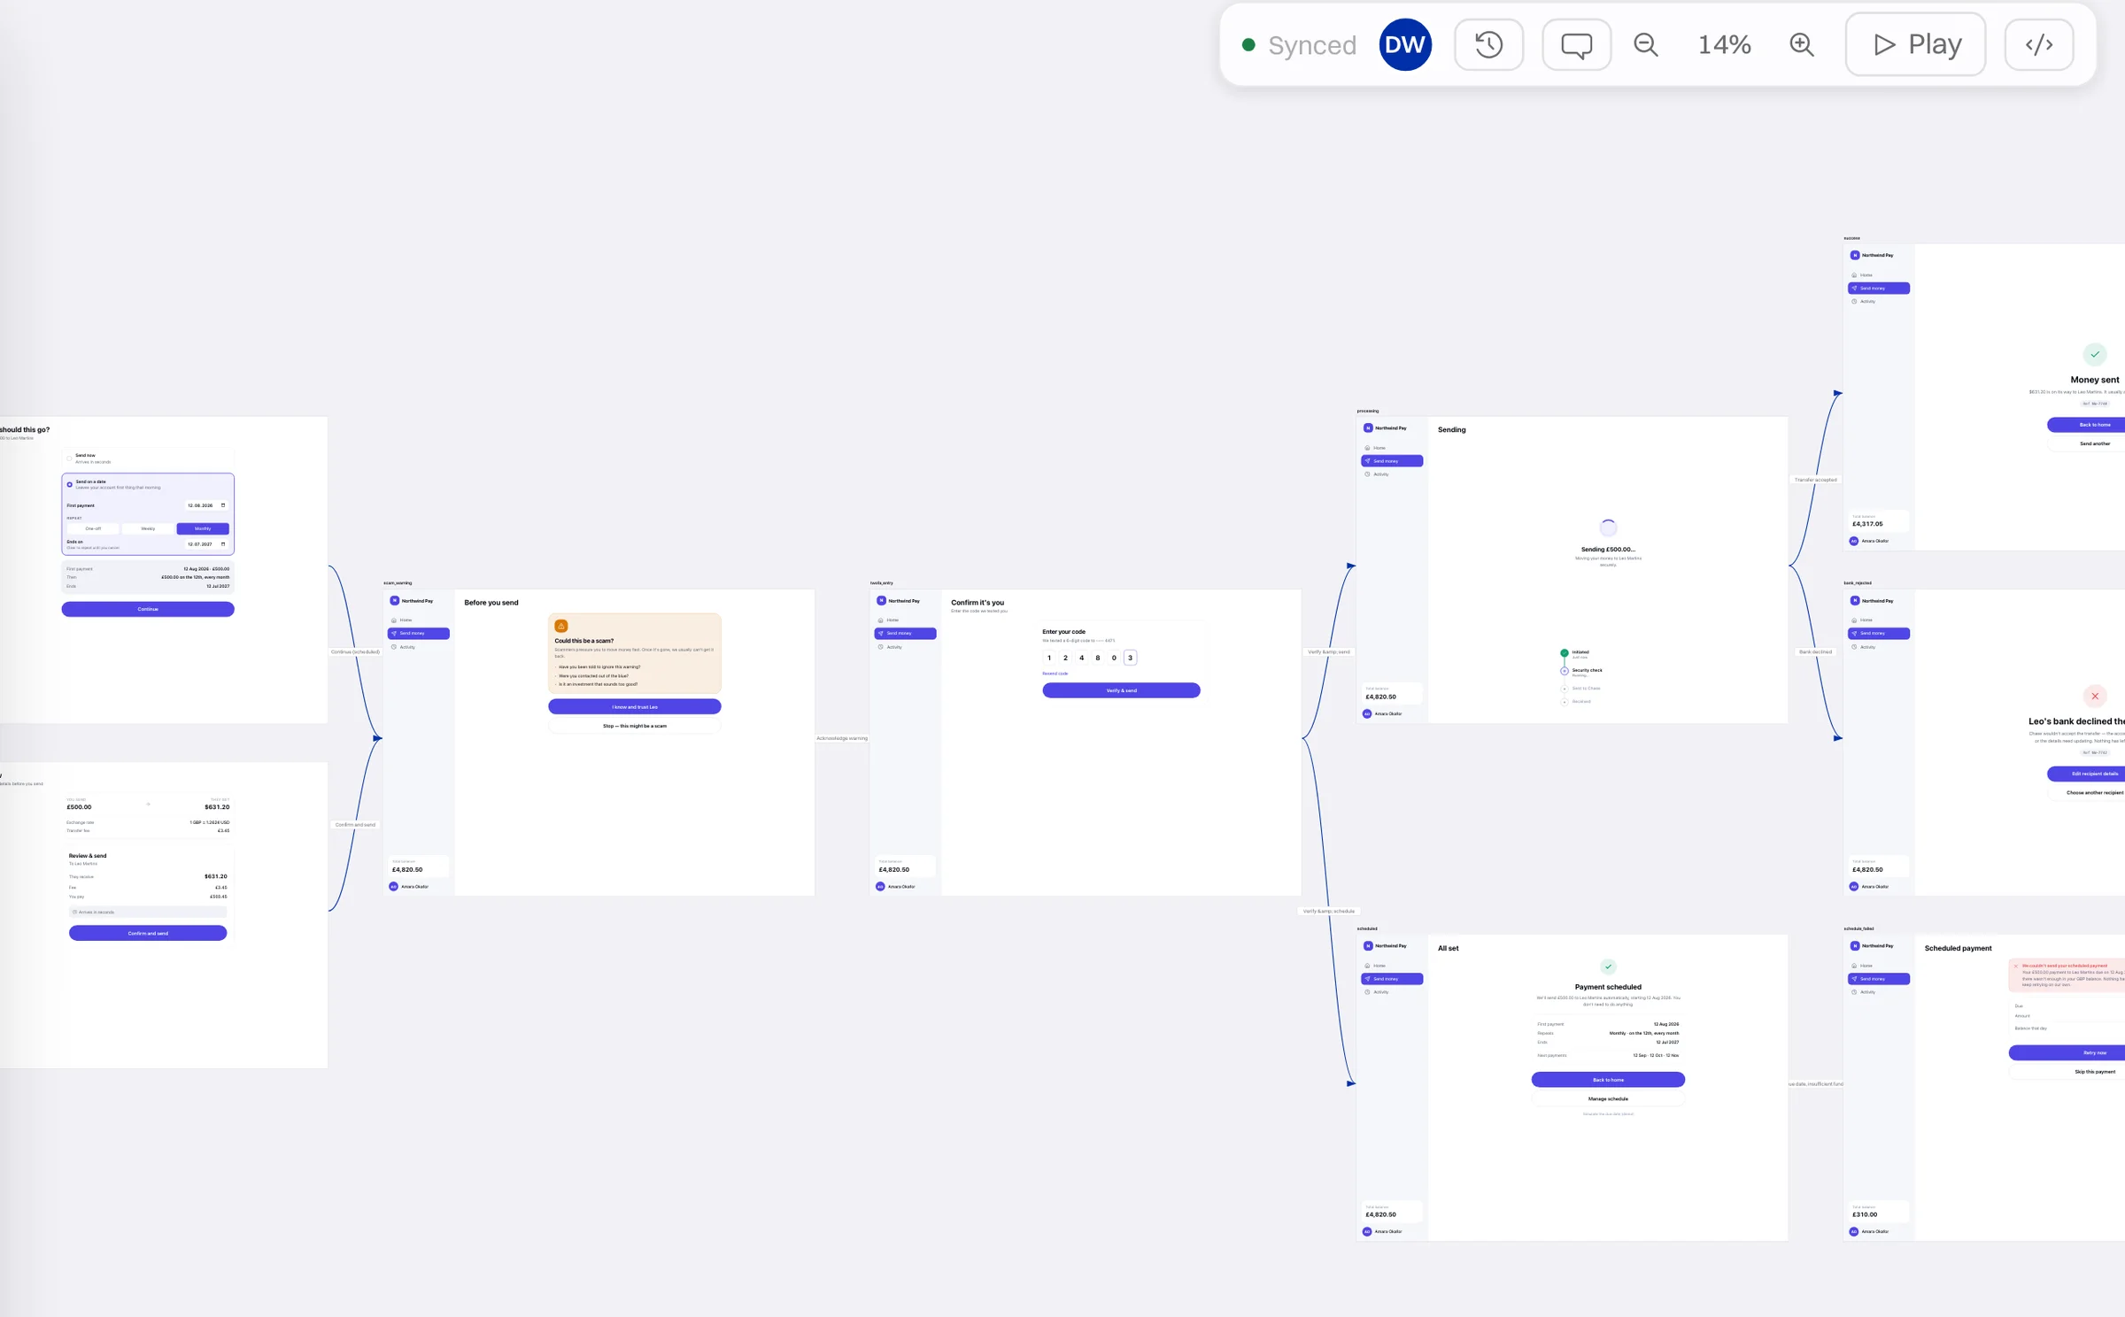The height and width of the screenshot is (1317, 2125).
Task: Start the prototype with Play
Action: [x=1915, y=44]
